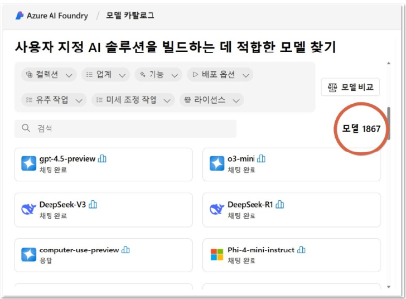This screenshot has width=406, height=299.
Task: Click the 컬렉션 filter icon
Action: click(29, 75)
